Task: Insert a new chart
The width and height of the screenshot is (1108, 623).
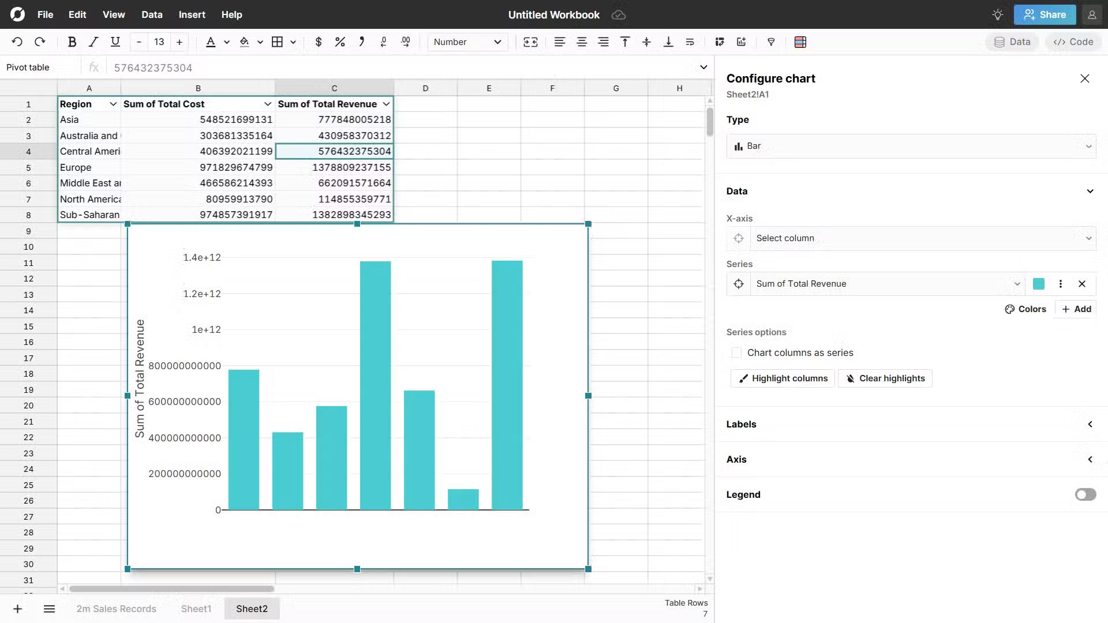Action: click(741, 42)
